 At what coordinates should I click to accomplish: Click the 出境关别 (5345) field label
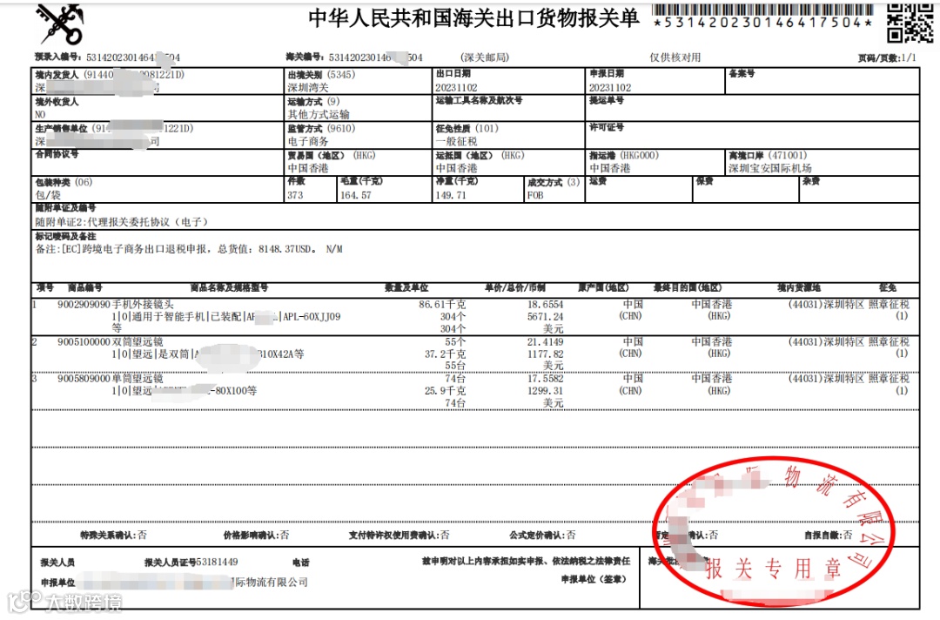tap(321, 75)
